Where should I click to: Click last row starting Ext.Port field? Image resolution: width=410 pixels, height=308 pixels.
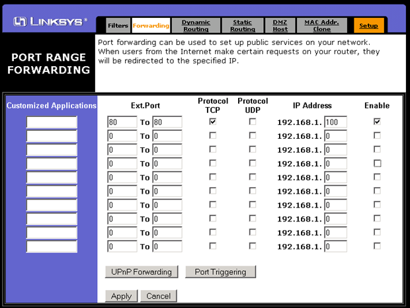click(122, 247)
